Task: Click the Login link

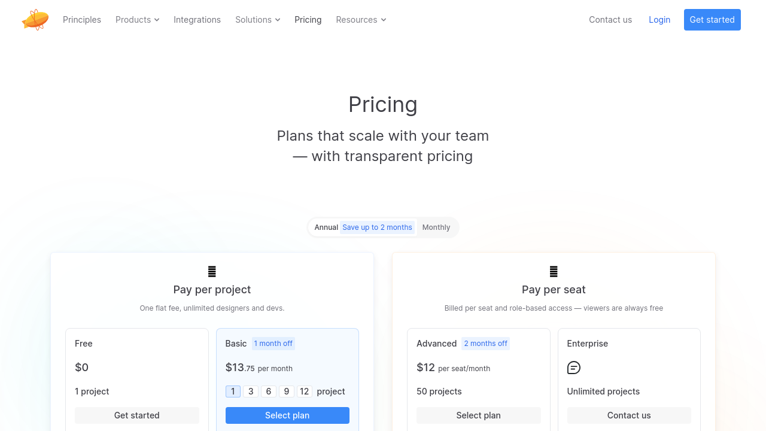Action: click(x=659, y=20)
